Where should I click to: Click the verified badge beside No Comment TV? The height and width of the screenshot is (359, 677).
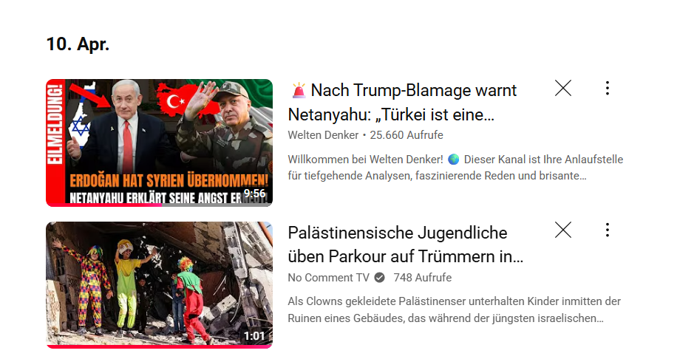click(379, 278)
